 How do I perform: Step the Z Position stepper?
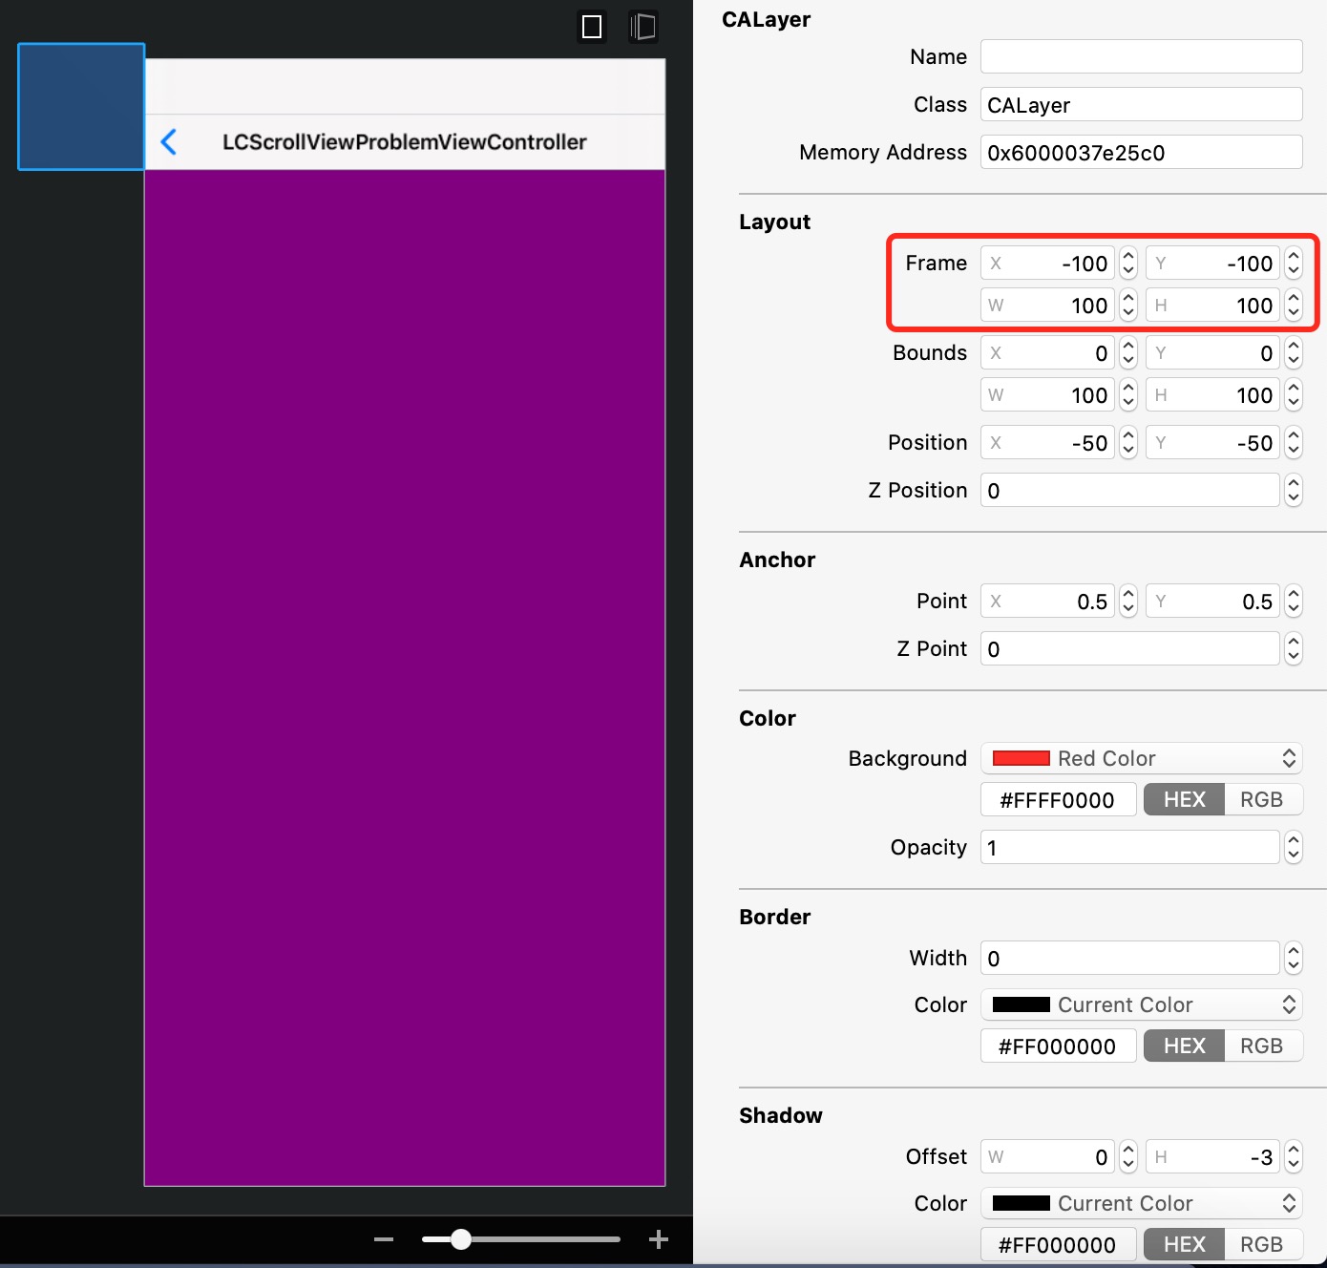(x=1294, y=490)
